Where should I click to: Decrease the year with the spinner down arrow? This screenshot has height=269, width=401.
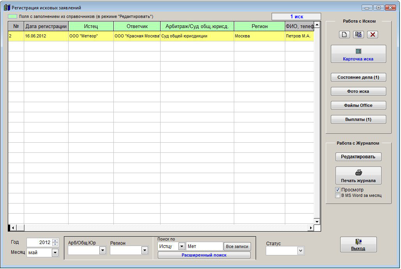(x=55, y=244)
